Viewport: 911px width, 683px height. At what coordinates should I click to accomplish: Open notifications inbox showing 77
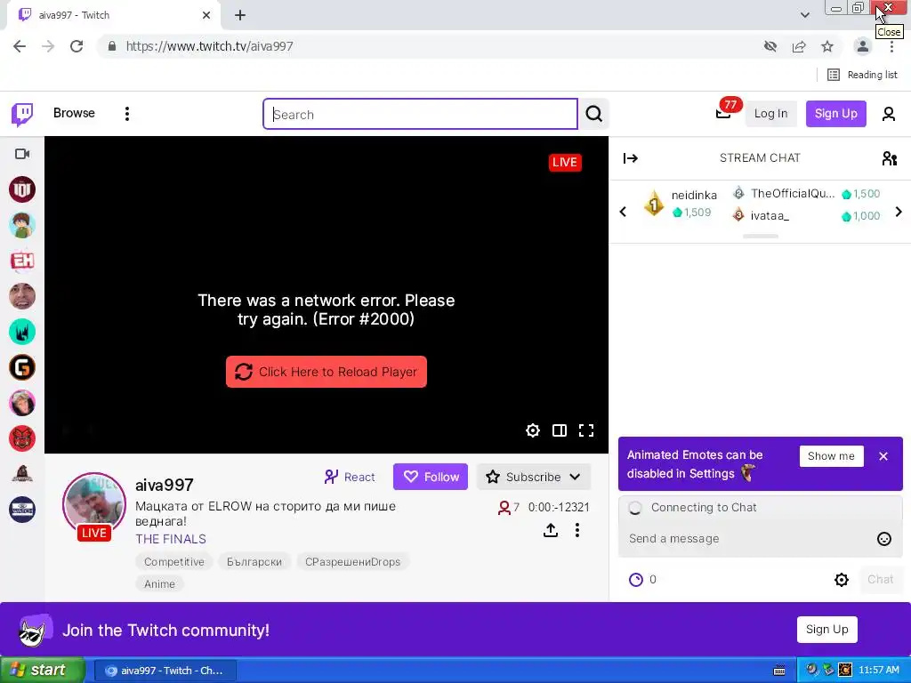pos(723,113)
